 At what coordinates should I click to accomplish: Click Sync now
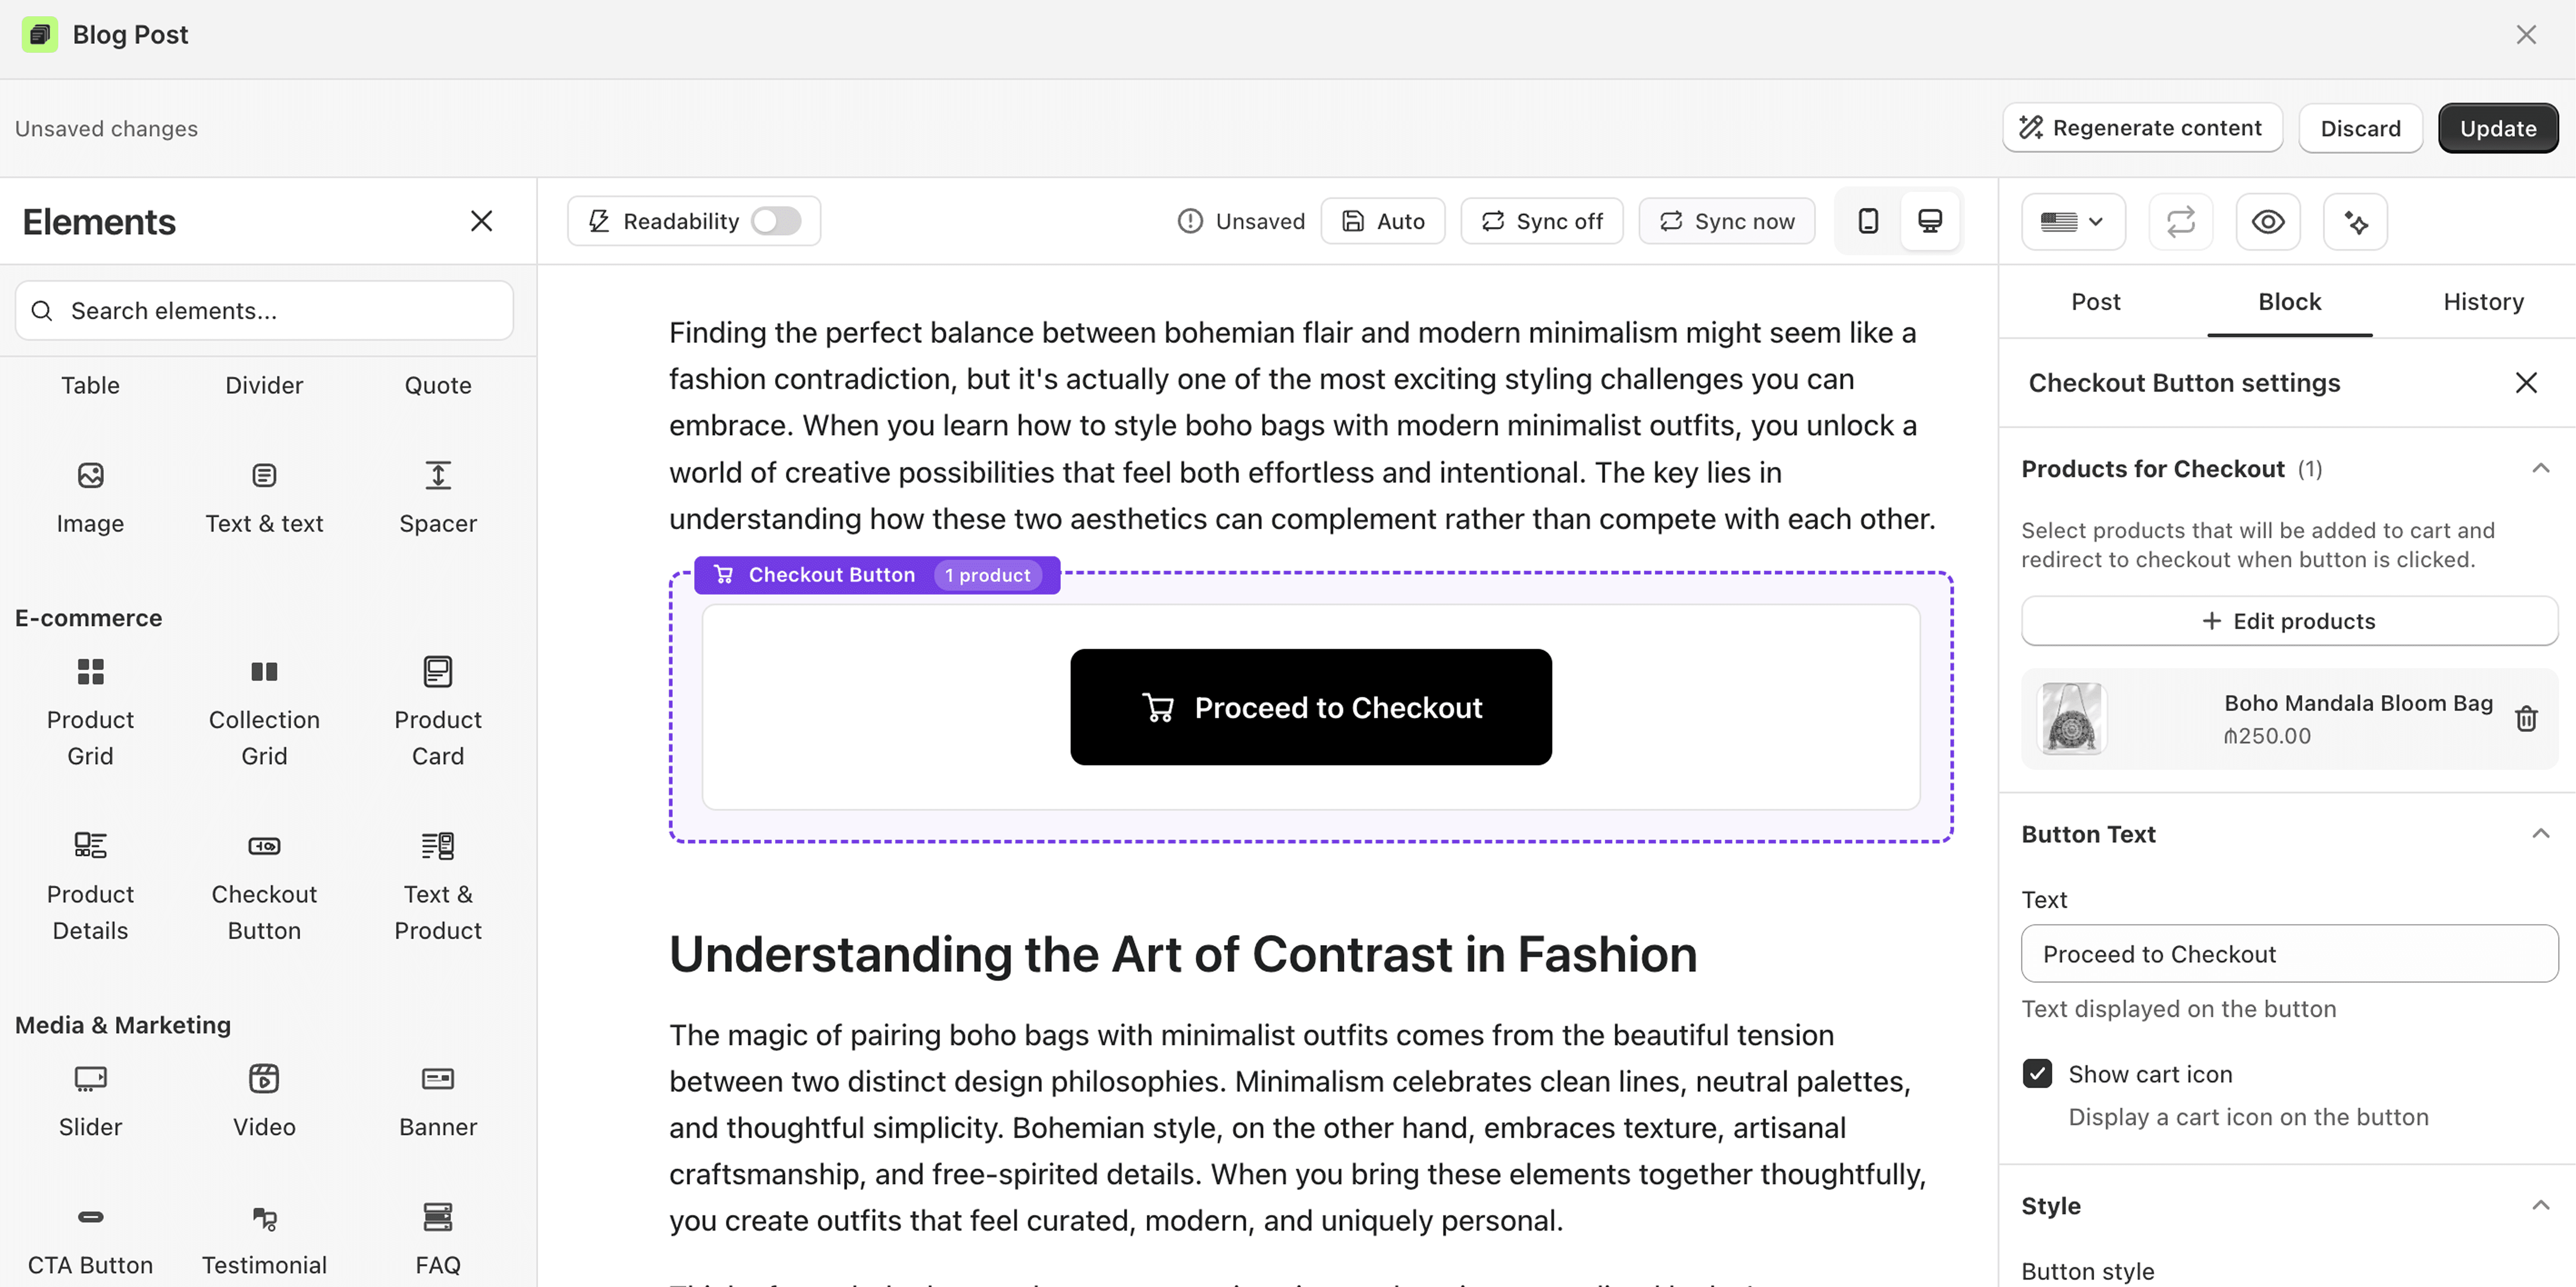coord(1727,221)
